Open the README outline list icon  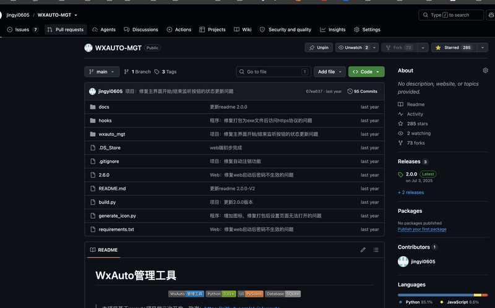376,250
